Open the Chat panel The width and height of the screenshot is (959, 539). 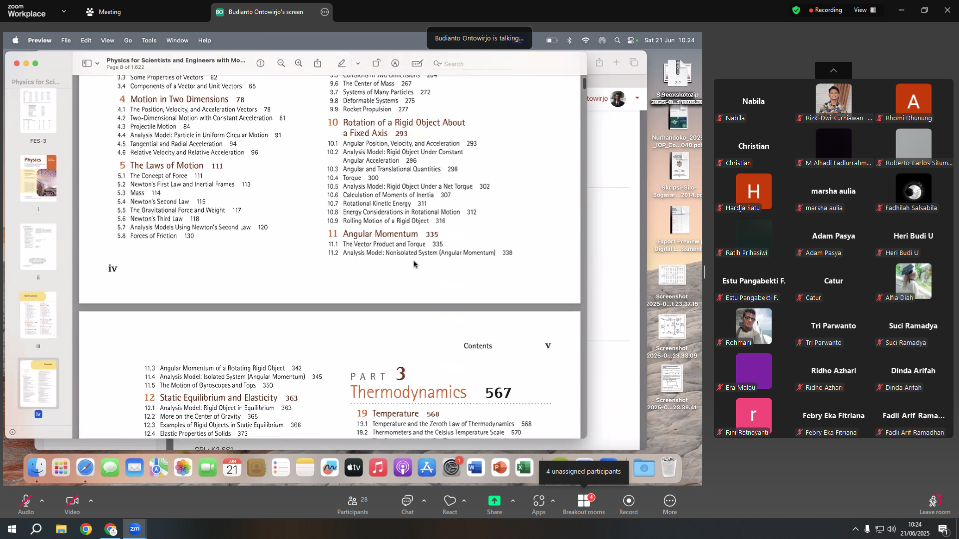tap(408, 504)
